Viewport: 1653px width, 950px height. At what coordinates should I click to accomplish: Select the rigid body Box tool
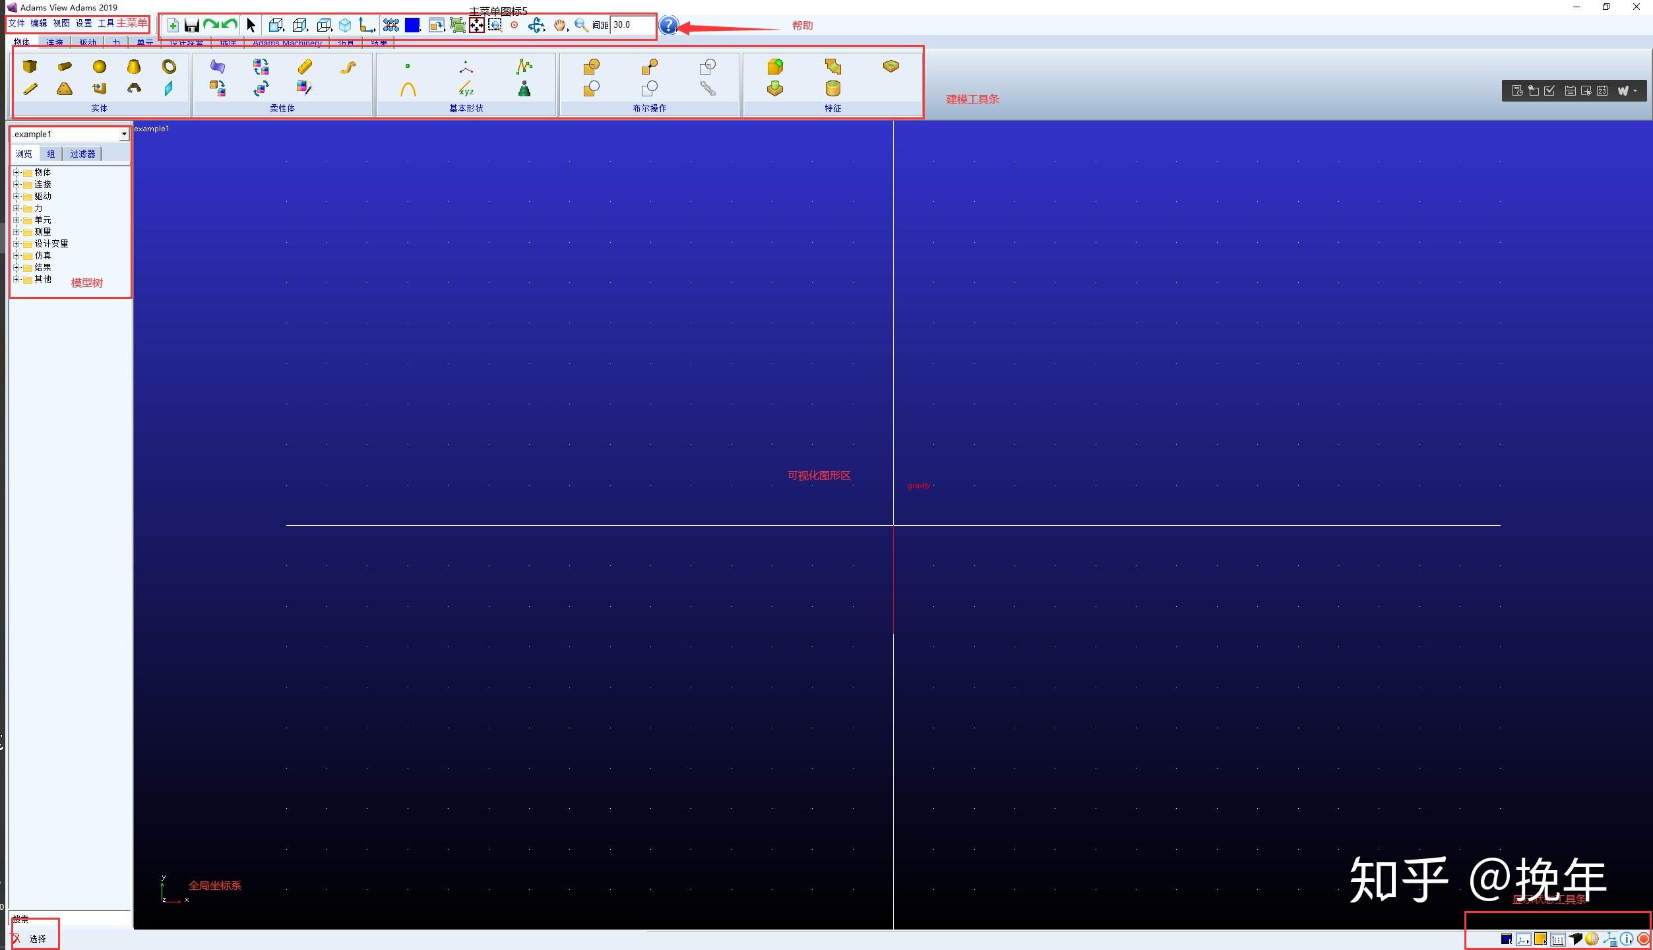[30, 66]
